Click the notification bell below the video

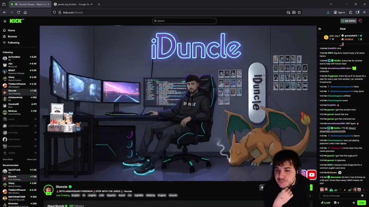pyautogui.click(x=262, y=187)
